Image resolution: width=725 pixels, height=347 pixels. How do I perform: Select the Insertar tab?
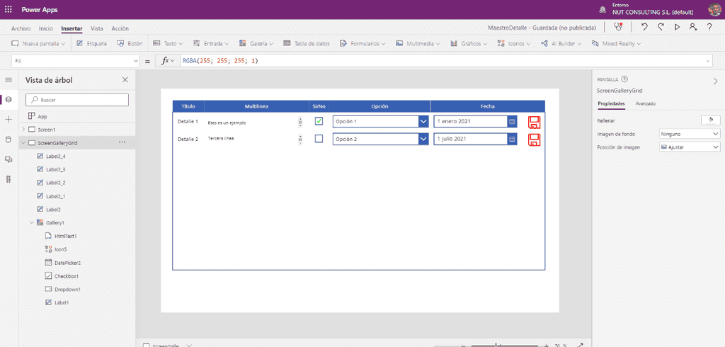click(x=72, y=28)
